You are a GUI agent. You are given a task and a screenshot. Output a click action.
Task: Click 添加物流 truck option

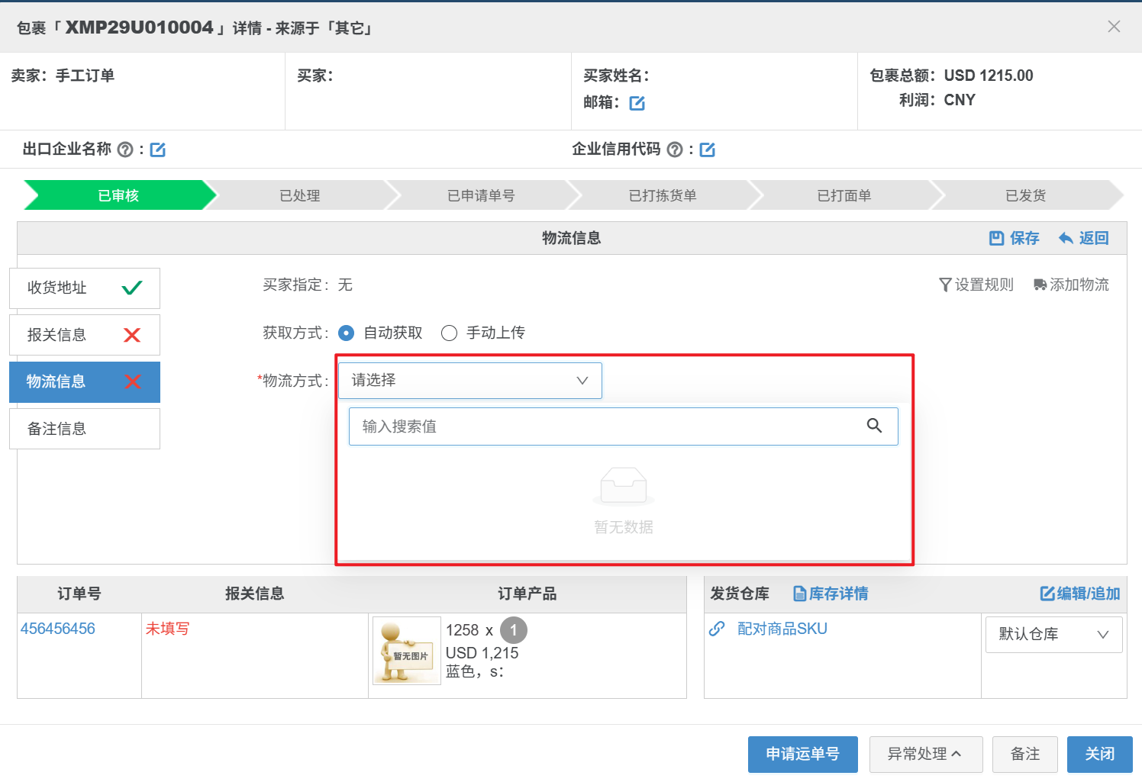tap(1070, 285)
